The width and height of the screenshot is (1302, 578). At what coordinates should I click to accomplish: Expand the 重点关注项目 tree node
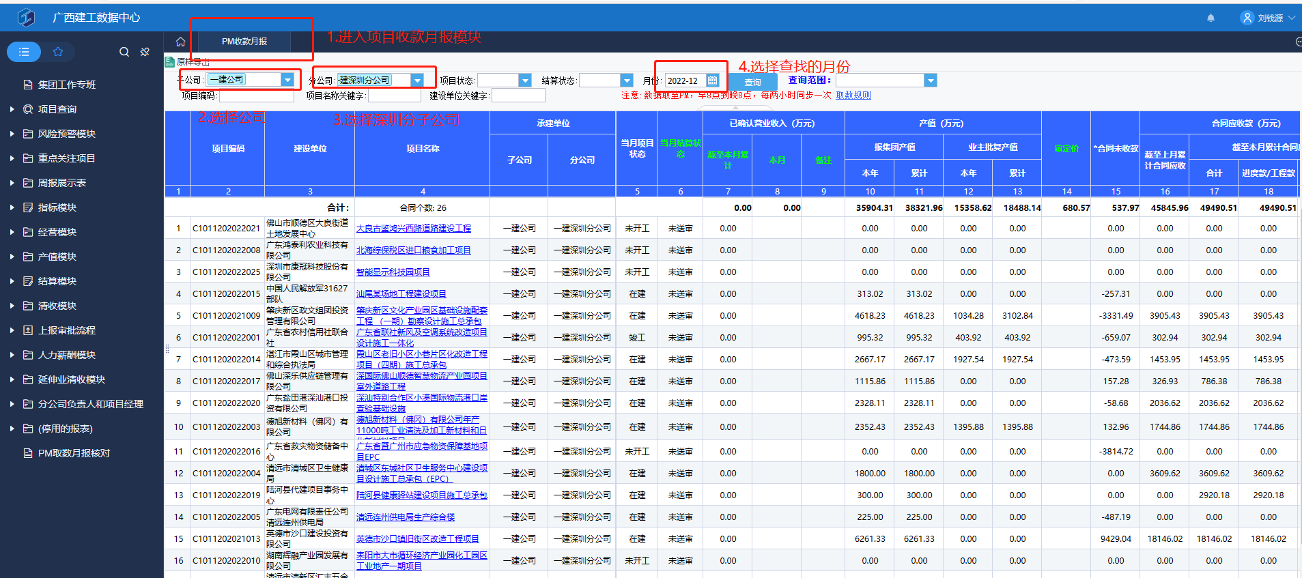(x=12, y=158)
